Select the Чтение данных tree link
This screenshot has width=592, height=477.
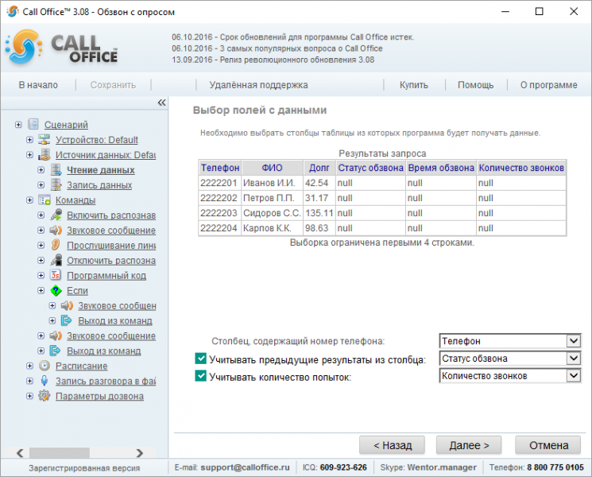tap(101, 170)
